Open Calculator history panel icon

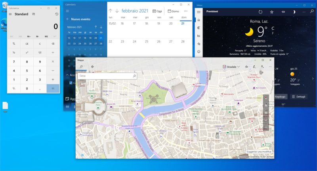coord(57,14)
